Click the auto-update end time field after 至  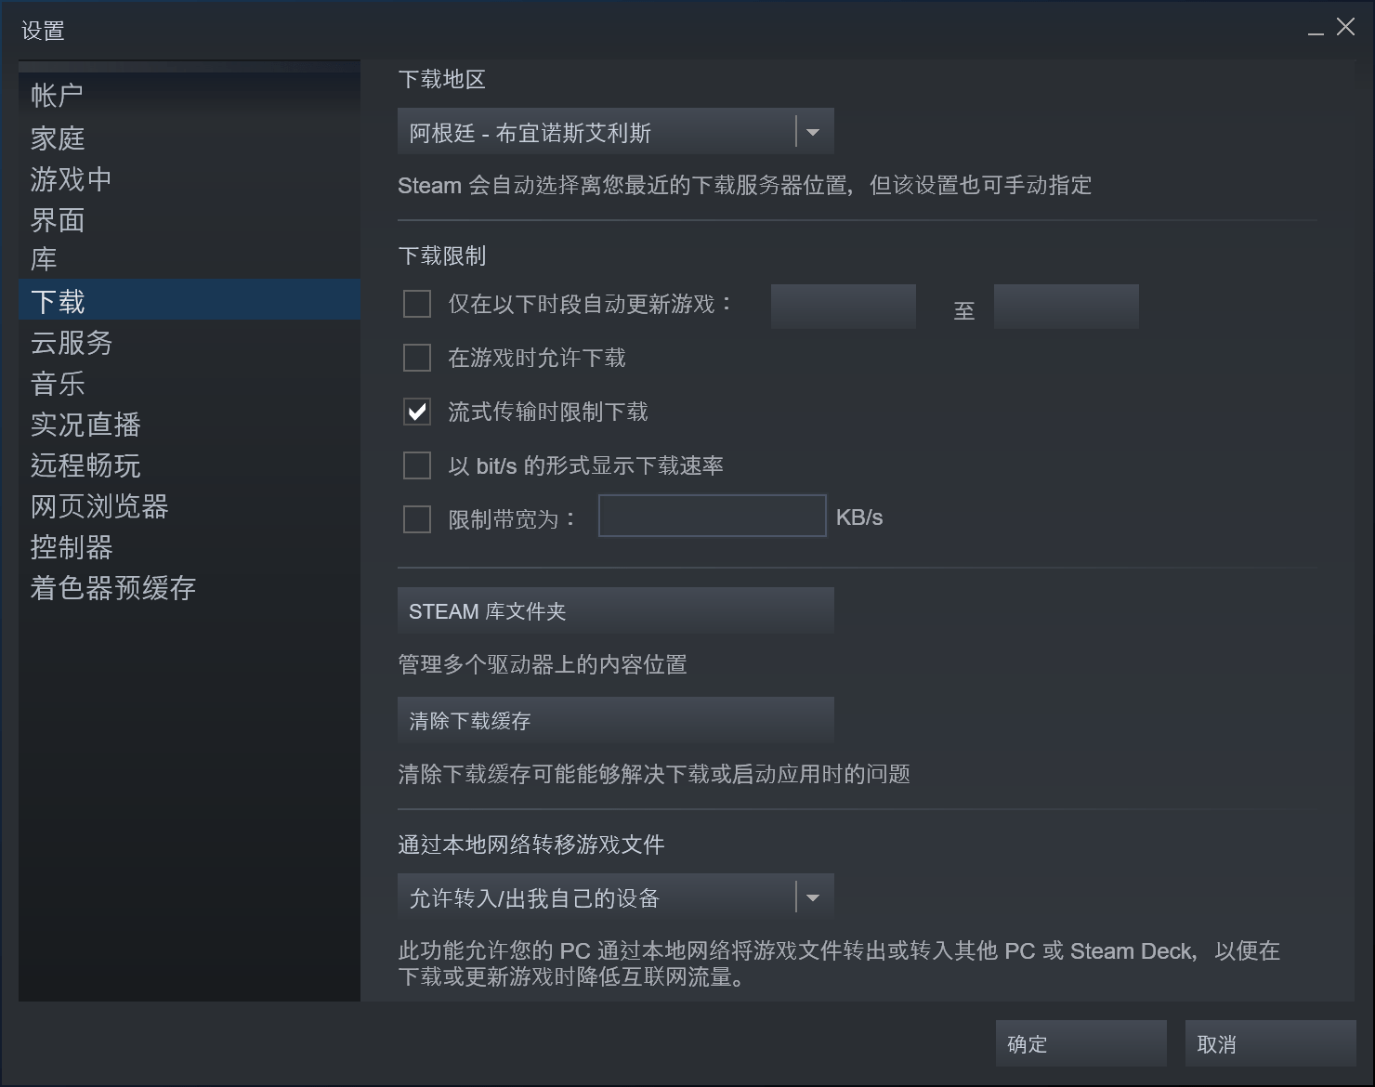[x=1067, y=307]
